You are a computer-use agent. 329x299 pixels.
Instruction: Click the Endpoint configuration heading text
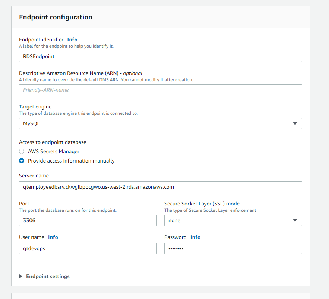point(56,17)
